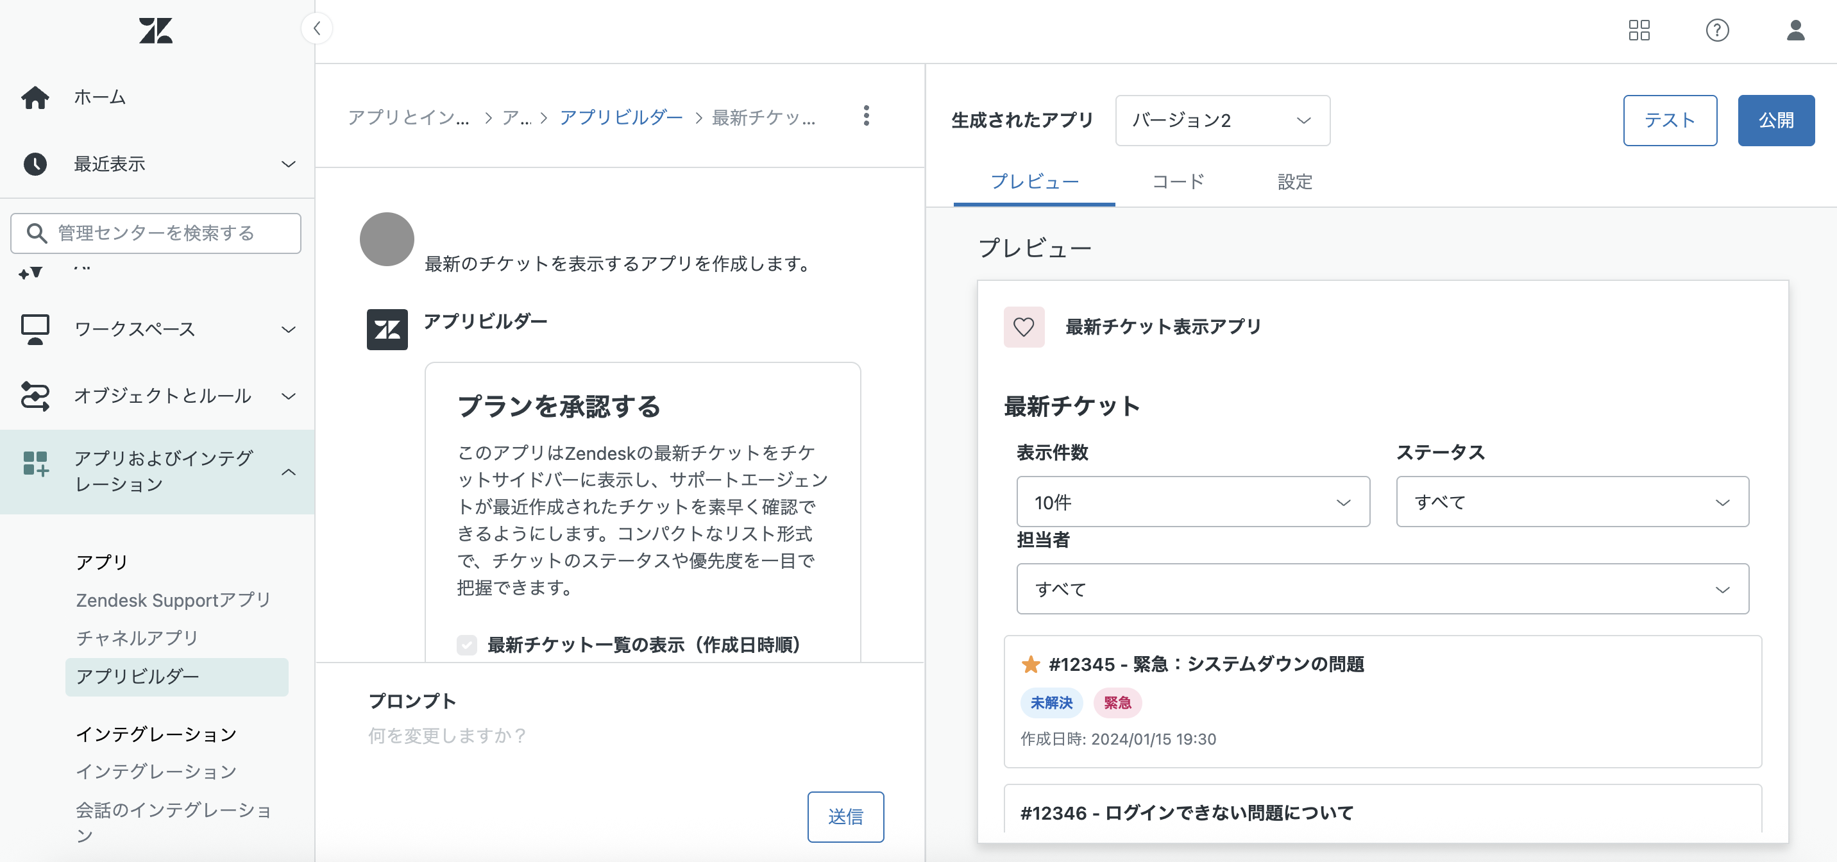Open the three-dot more options menu
Image resolution: width=1837 pixels, height=862 pixels.
click(866, 116)
